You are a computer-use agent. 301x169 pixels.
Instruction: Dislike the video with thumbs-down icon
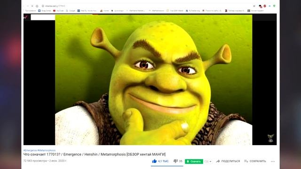pyautogui.click(x=175, y=161)
